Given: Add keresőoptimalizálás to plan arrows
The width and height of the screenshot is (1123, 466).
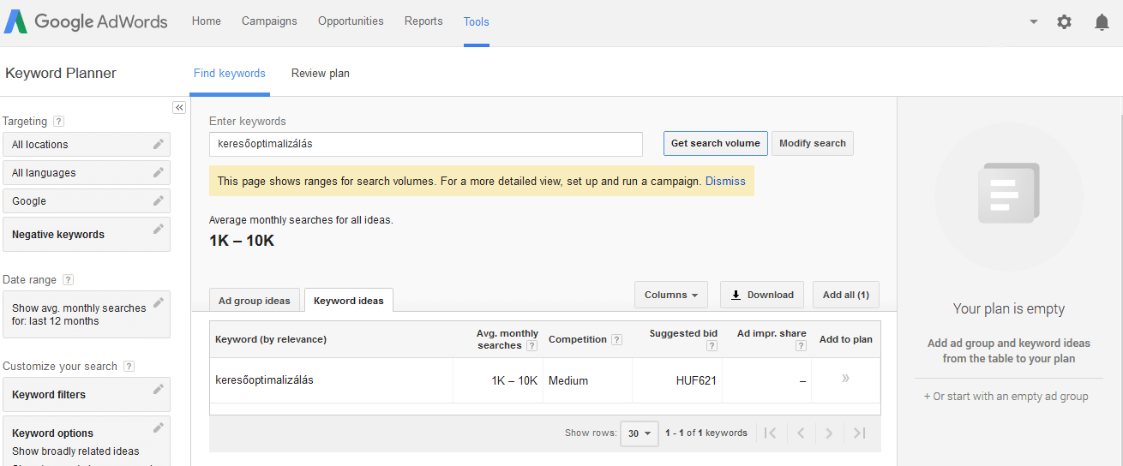Looking at the screenshot, I should click(x=845, y=378).
